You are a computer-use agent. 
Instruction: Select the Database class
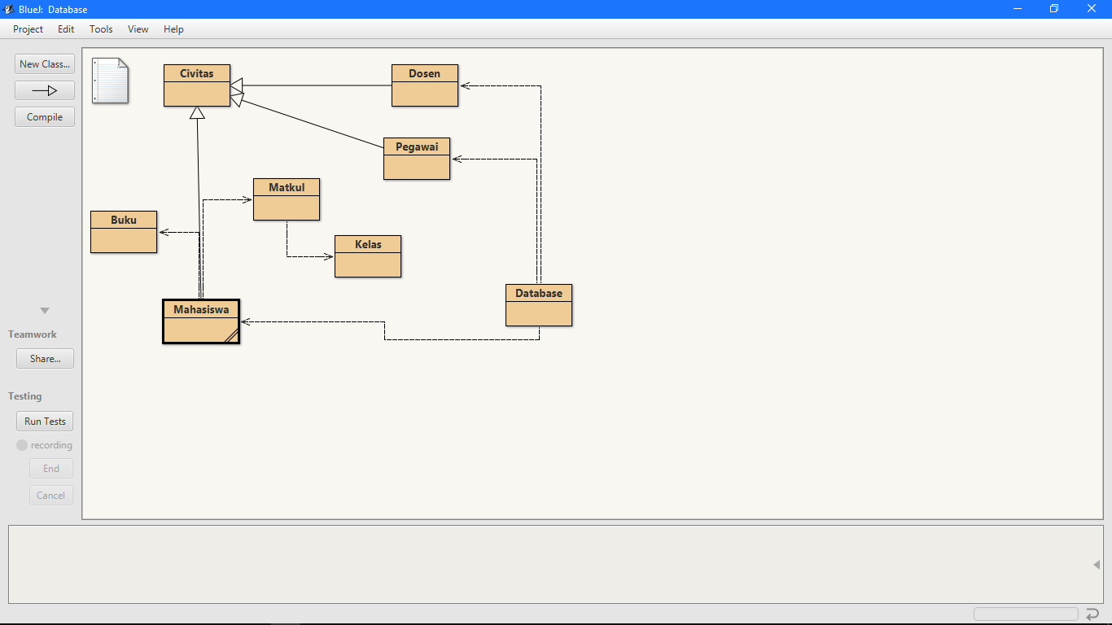pyautogui.click(x=539, y=304)
